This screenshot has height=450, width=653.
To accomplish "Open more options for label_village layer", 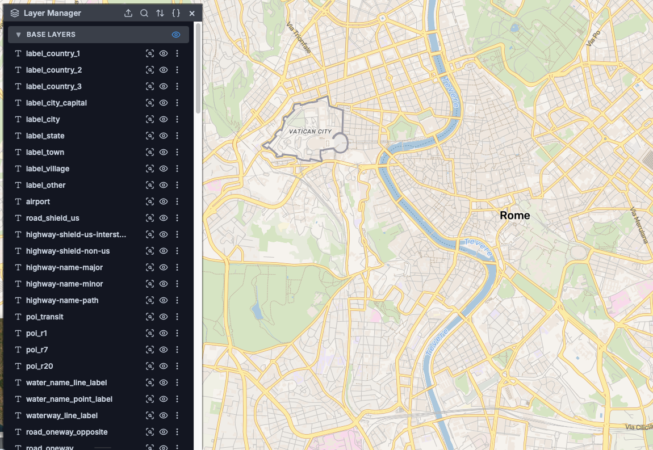I will pyautogui.click(x=177, y=169).
